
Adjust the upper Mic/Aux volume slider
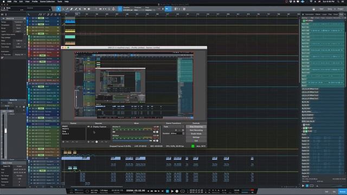point(132,132)
